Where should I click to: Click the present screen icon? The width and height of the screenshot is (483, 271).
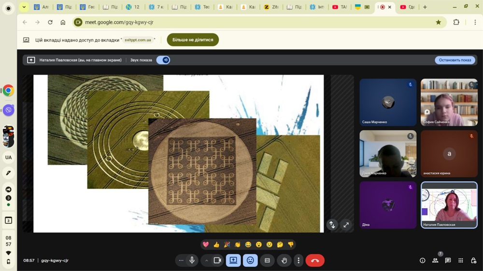click(x=233, y=260)
